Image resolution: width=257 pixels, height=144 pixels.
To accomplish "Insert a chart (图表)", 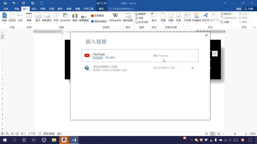I will (x=75, y=18).
